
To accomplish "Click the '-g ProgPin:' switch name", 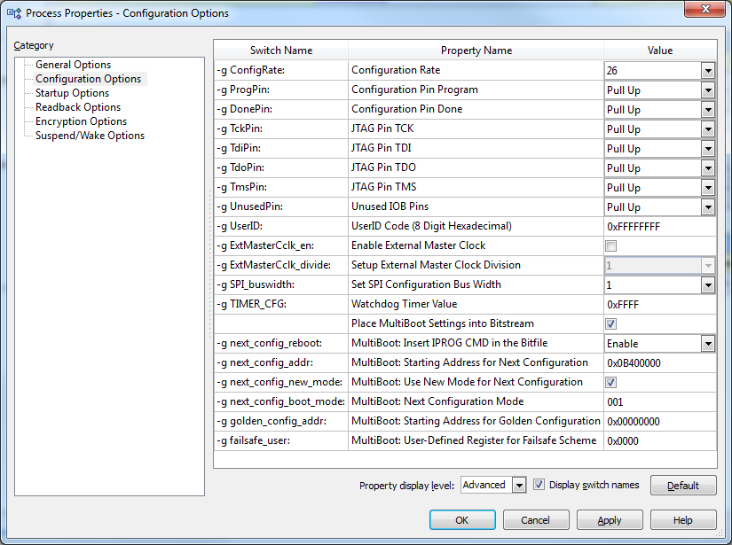I will (x=243, y=90).
